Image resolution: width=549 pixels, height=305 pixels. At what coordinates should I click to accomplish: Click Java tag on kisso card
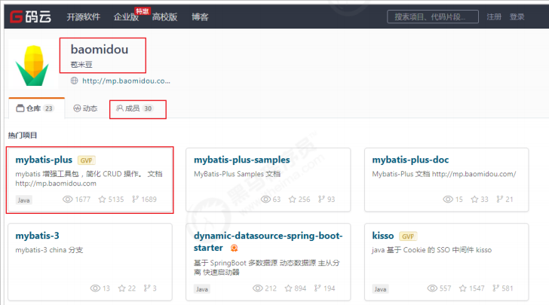(380, 289)
